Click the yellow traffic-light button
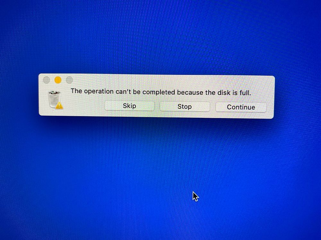 tap(58, 80)
